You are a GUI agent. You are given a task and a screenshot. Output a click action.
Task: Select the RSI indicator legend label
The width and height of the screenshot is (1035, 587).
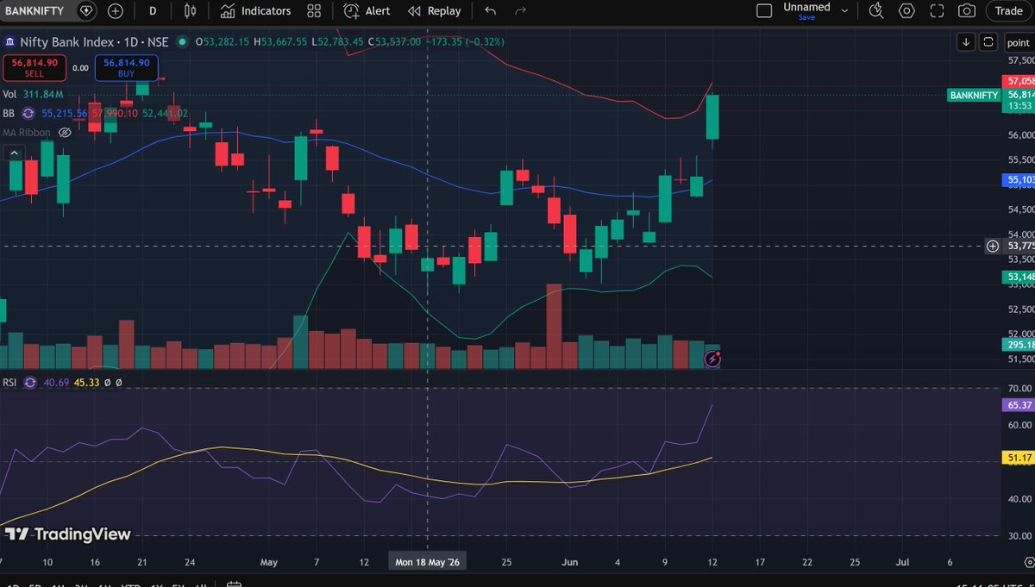[x=9, y=382]
